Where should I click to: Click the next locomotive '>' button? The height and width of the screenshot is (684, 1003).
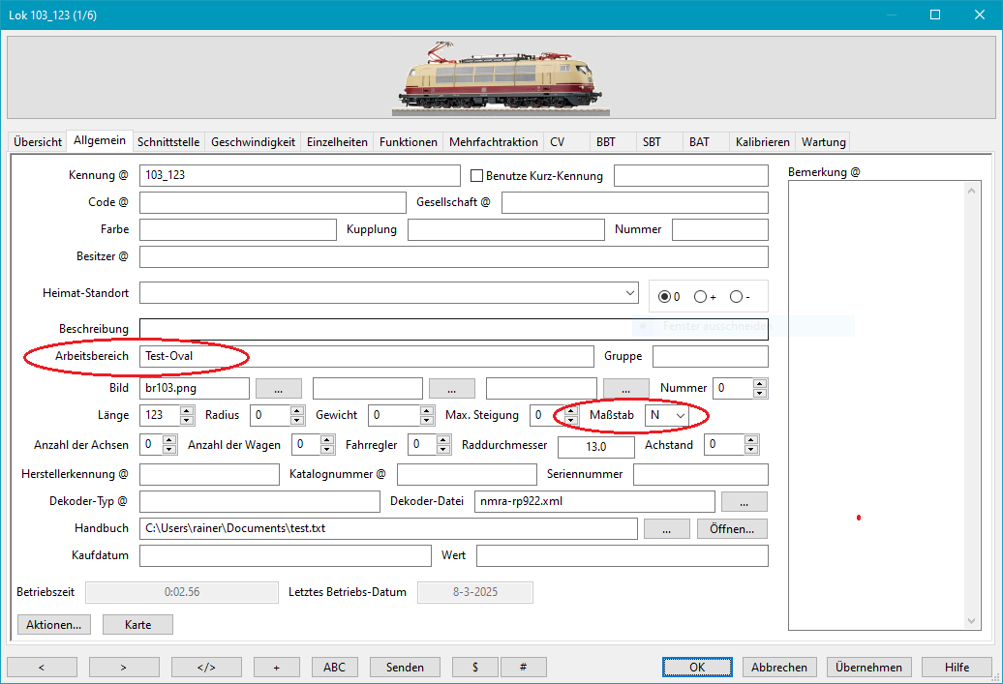click(x=124, y=667)
